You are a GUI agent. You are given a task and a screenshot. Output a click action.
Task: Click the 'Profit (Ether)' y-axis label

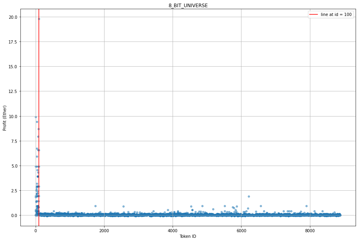coord(4,118)
